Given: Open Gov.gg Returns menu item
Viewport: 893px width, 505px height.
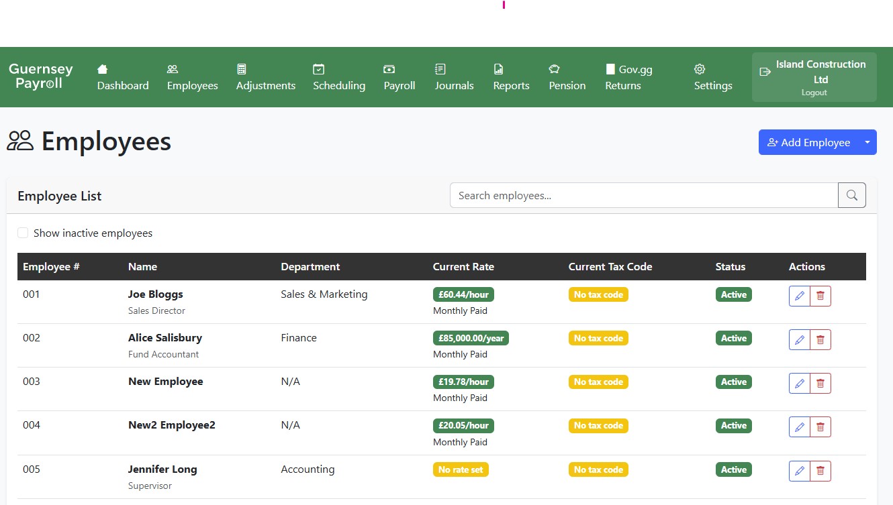Looking at the screenshot, I should [x=628, y=77].
